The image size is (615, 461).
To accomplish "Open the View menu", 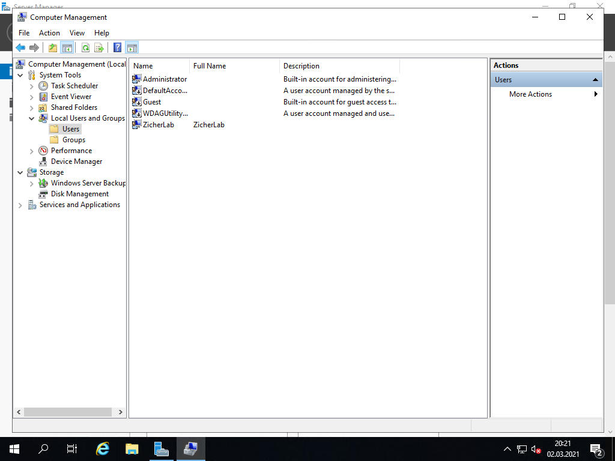I will 77,33.
